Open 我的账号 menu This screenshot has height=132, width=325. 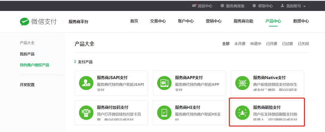click(x=294, y=6)
